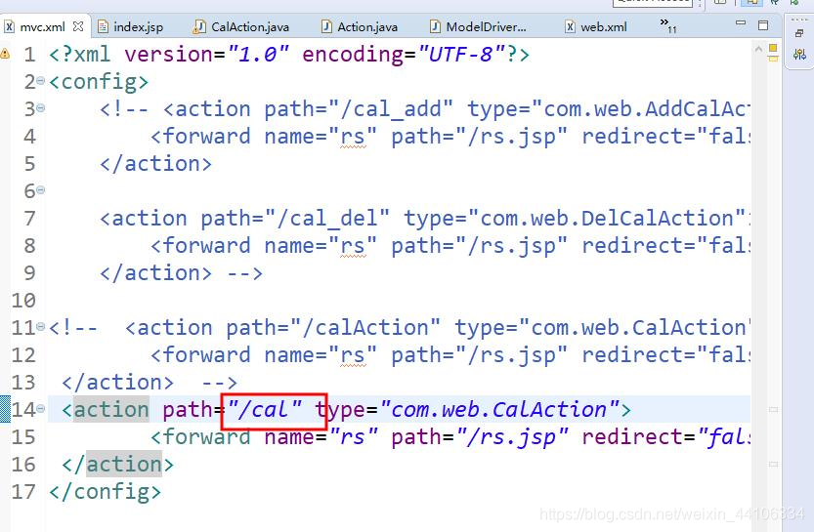The height and width of the screenshot is (532, 814).
Task: Select the ModelDriver... editor tab
Action: point(479,27)
